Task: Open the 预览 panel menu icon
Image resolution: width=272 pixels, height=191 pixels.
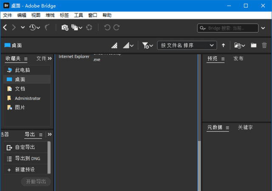Action: pyautogui.click(x=223, y=59)
